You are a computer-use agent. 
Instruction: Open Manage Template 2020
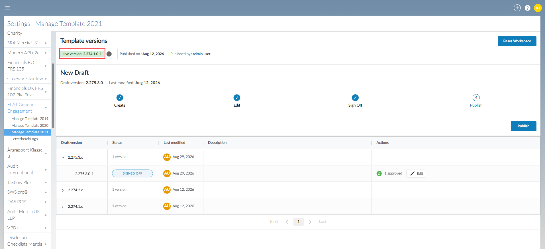point(30,126)
